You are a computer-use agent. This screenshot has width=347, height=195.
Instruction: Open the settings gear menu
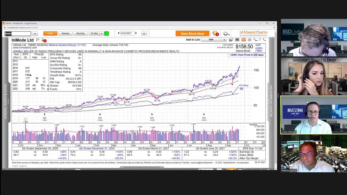pos(226,34)
